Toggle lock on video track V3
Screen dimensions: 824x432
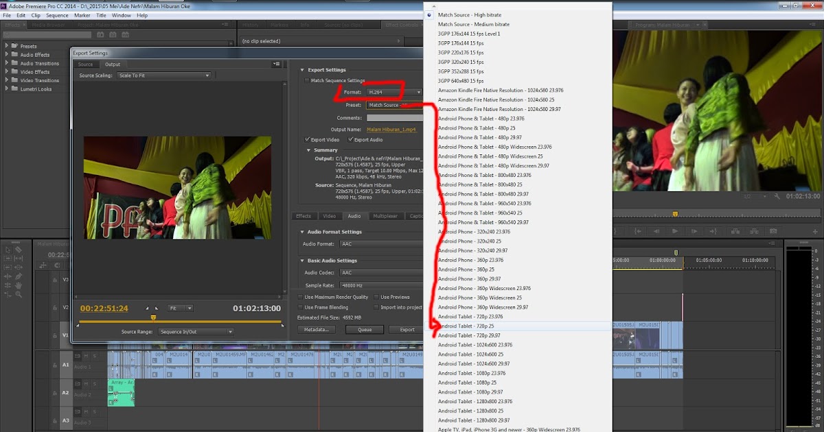coord(55,280)
